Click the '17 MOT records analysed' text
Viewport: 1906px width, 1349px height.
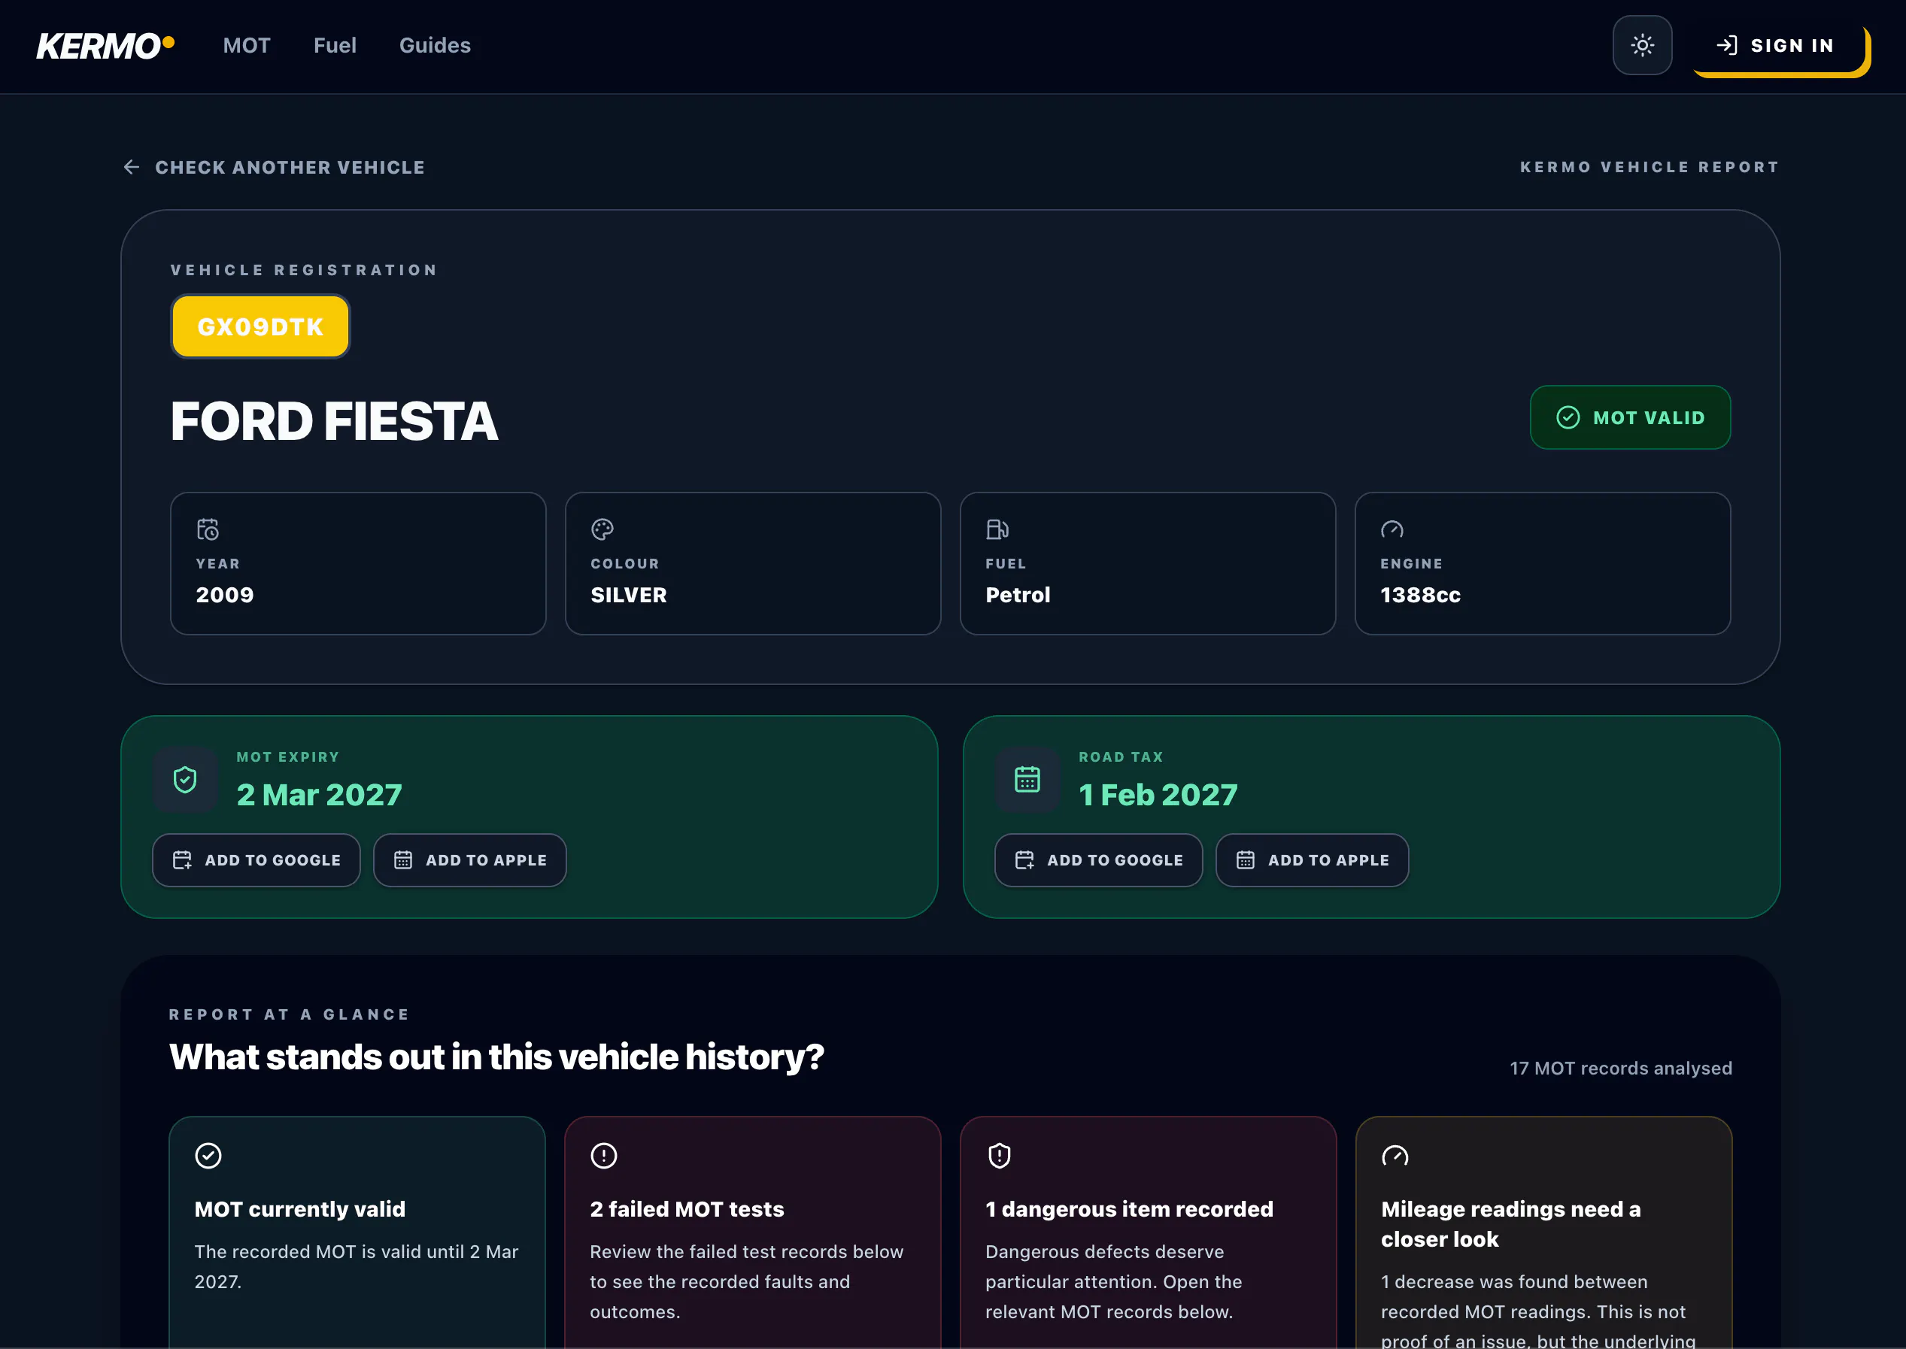[x=1621, y=1068]
